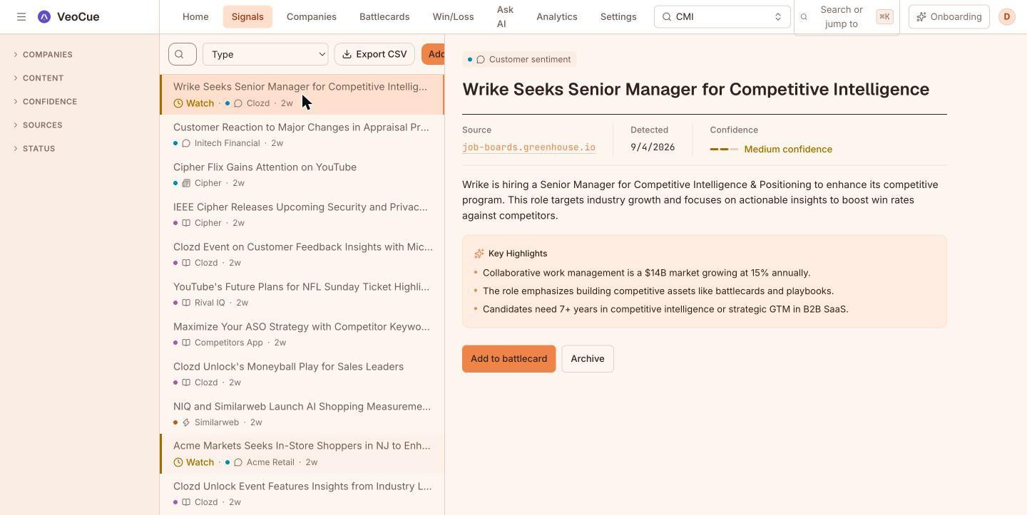The width and height of the screenshot is (1027, 515).
Task: Click the Key Highlights sparkle icon
Action: coord(479,254)
